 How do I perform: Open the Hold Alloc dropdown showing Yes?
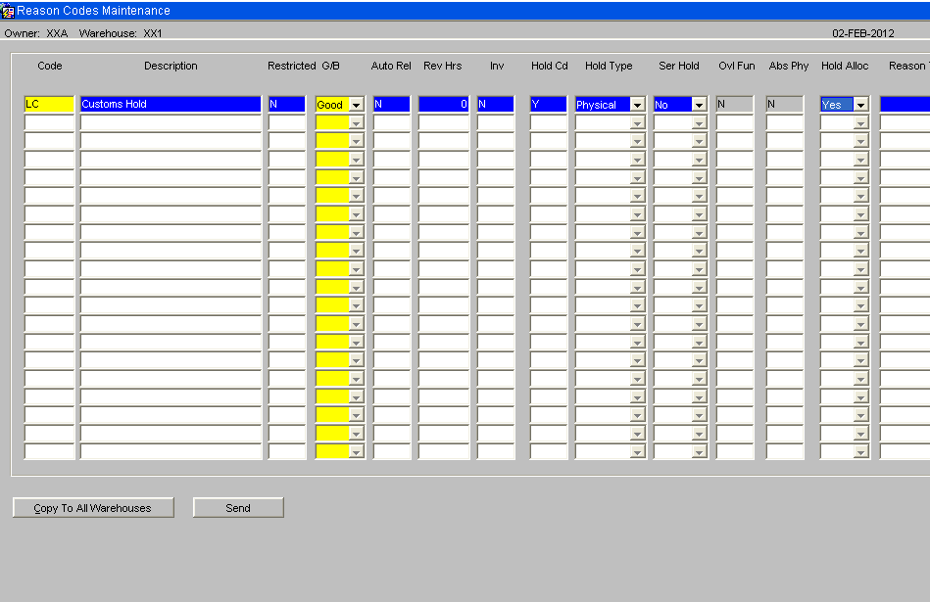pos(860,105)
